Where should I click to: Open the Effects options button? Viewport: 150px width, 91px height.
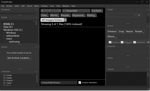click(112, 36)
